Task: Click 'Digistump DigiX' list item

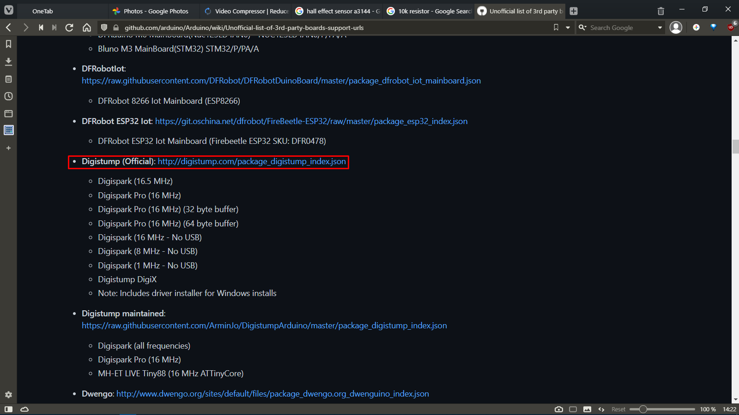Action: click(x=127, y=279)
